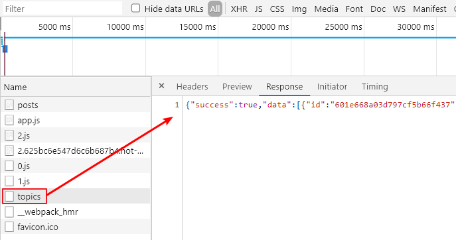Filter requests by JS type
Screen dimensions: 456x240
coord(259,9)
